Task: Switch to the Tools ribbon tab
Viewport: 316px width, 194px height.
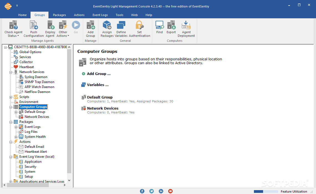Action: (119, 15)
